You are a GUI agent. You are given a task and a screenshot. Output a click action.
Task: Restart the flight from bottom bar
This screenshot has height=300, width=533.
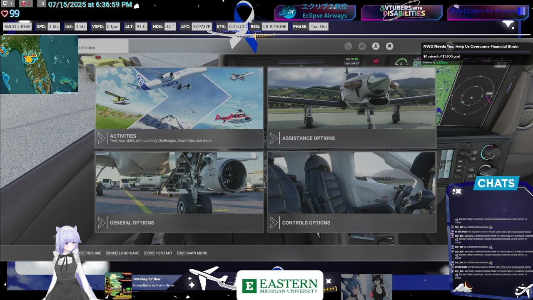pos(158,253)
